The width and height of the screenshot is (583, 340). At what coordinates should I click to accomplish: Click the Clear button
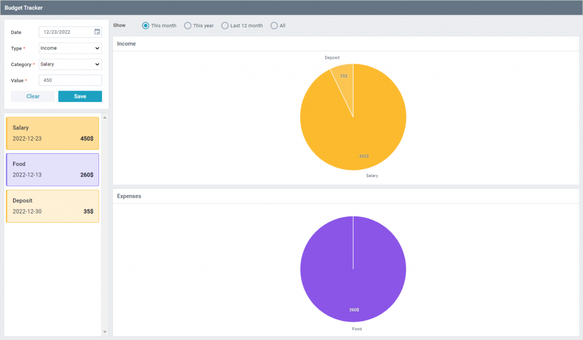pyautogui.click(x=32, y=96)
